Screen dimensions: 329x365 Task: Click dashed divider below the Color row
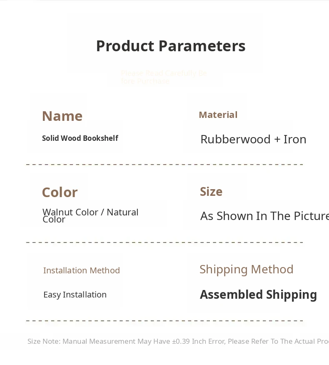[x=164, y=242]
